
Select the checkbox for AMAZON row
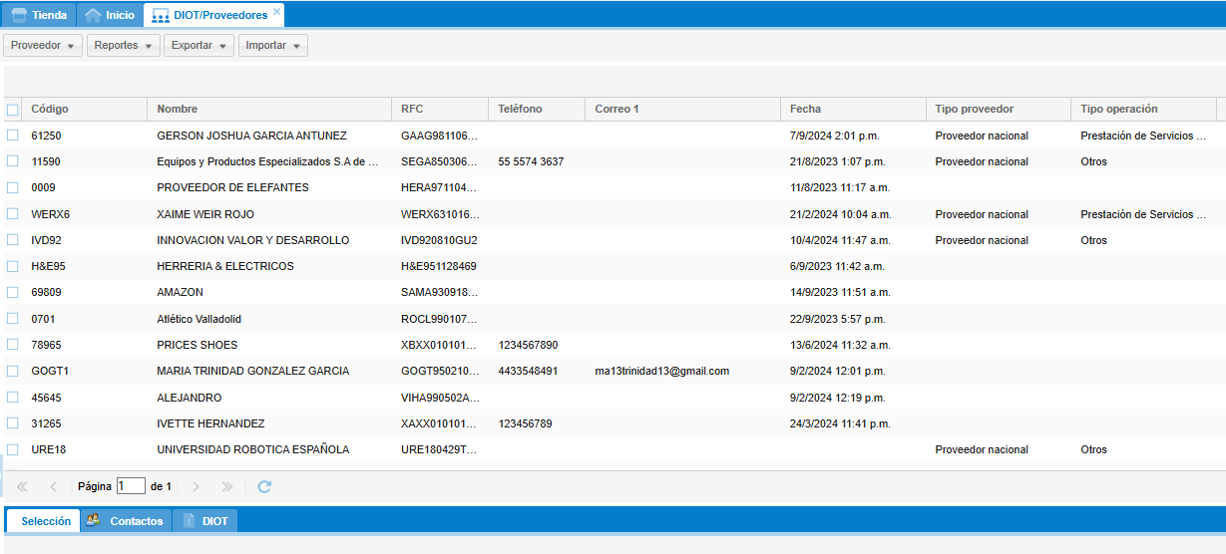point(13,292)
